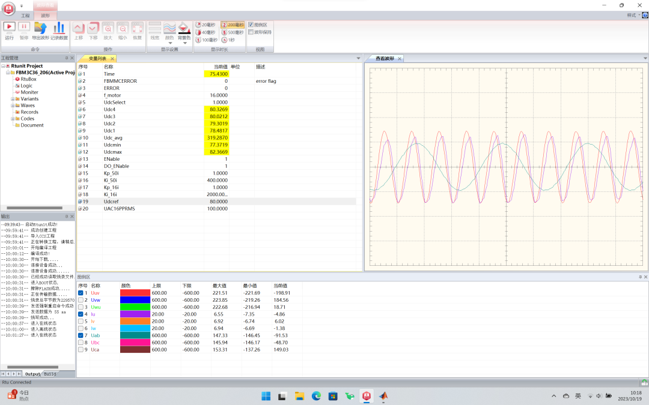Switch to the 变量列表 variable list tab

(x=97, y=59)
